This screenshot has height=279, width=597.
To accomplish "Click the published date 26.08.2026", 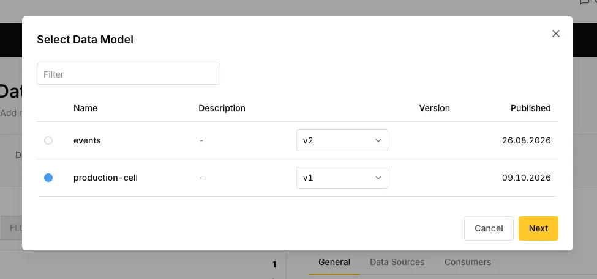I will pos(527,140).
